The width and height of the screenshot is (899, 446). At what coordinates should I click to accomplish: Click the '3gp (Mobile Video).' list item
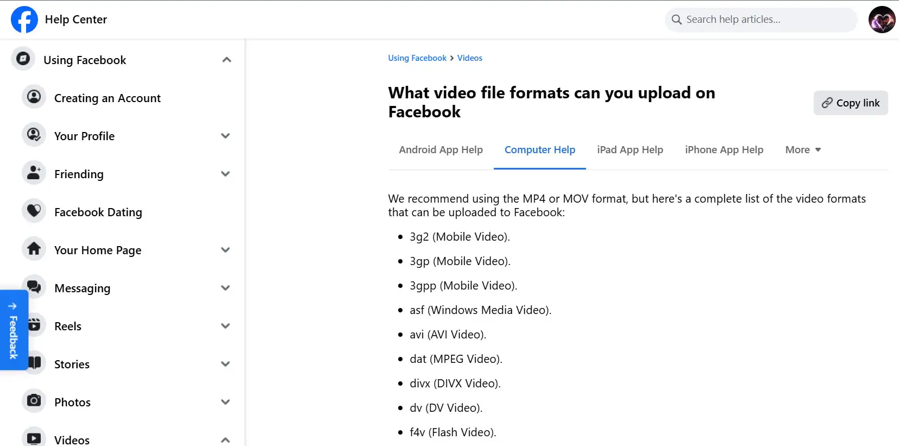coord(460,261)
